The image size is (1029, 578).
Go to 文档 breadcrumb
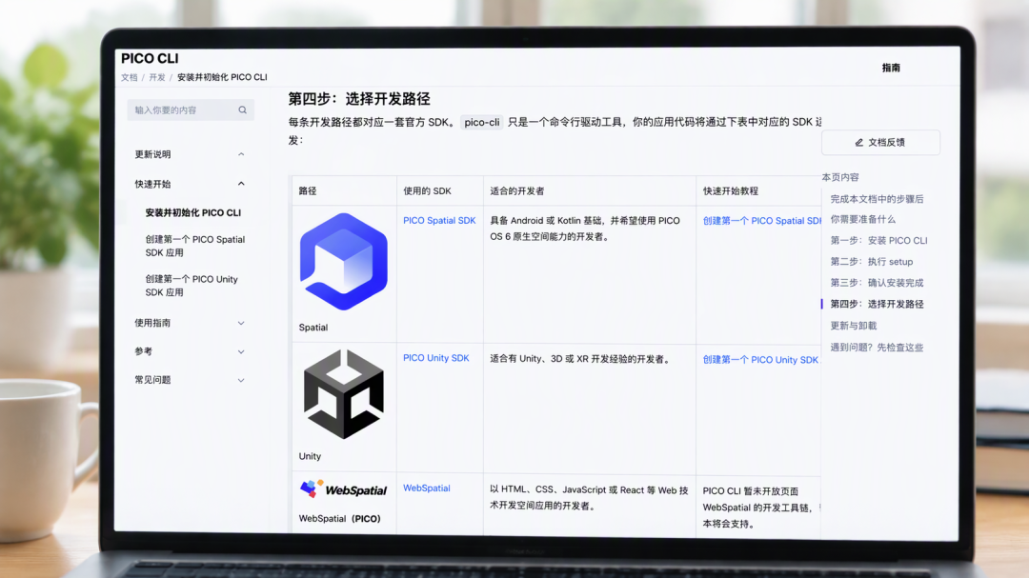point(130,77)
